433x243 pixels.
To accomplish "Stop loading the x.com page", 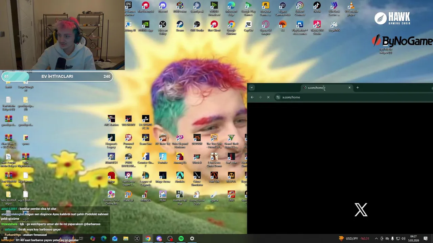I will [x=268, y=97].
